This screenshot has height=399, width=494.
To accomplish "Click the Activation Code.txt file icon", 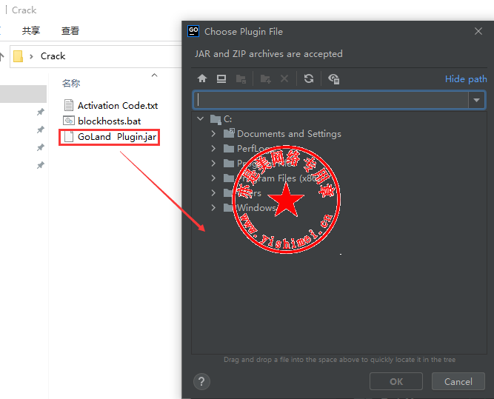I will (x=69, y=105).
